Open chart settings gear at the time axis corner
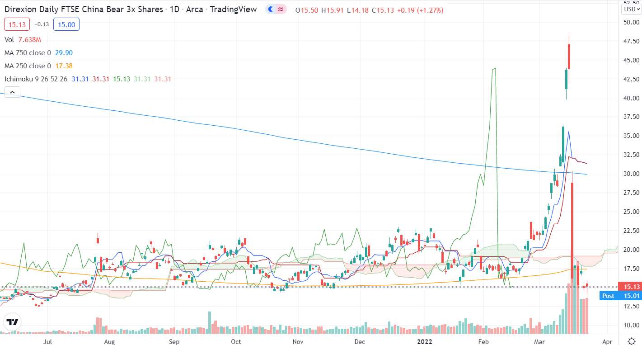This screenshot has width=642, height=345. point(632,340)
